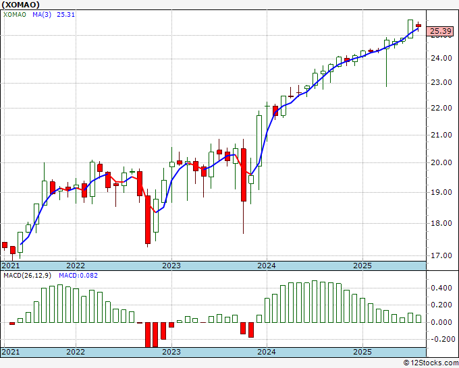The width and height of the screenshot is (459, 368).
Task: Click the 12Stocks.com copyright link
Action: pos(431,363)
